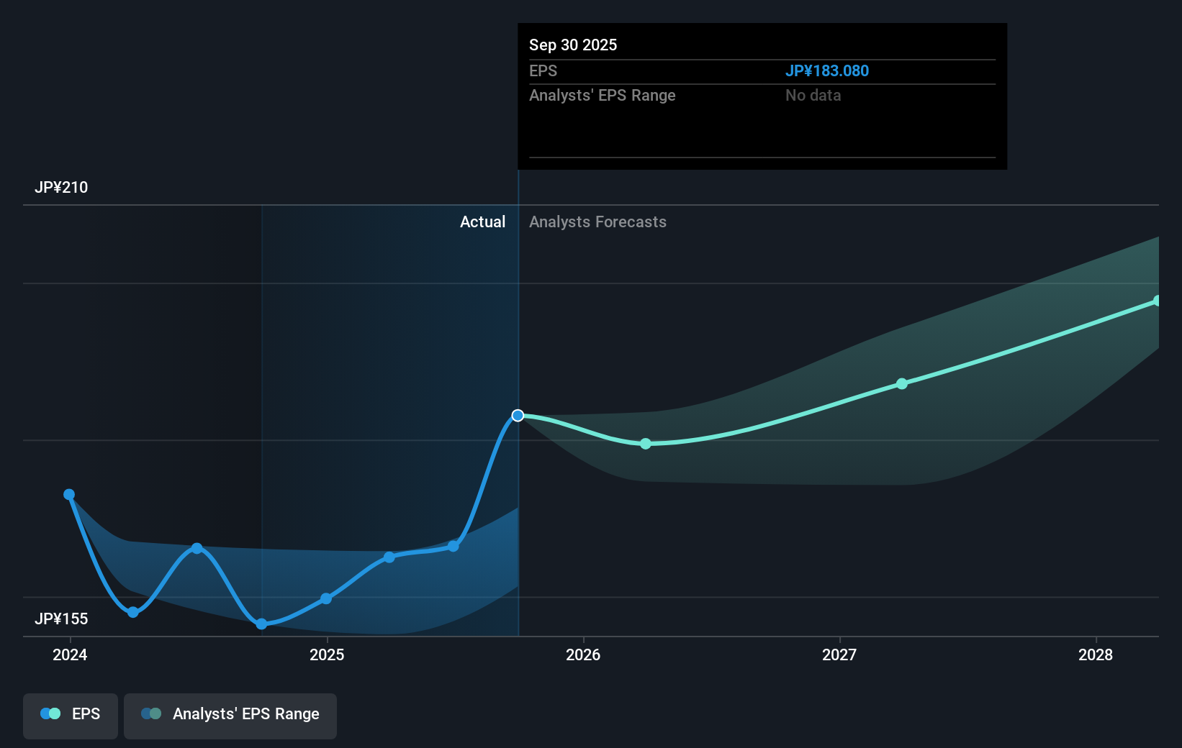
Task: Switch to the Actual section label
Action: click(482, 222)
